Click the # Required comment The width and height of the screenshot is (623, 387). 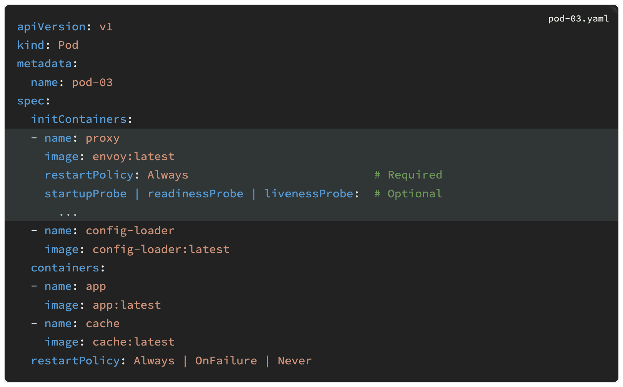[408, 175]
